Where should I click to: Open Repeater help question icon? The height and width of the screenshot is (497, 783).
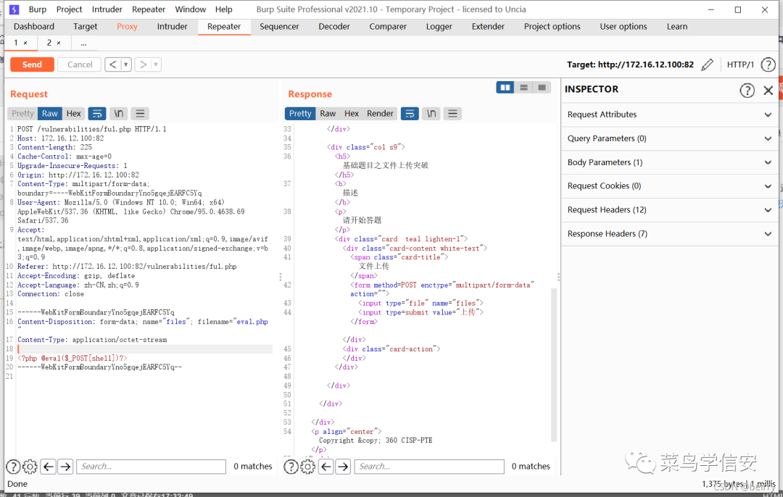tap(768, 64)
